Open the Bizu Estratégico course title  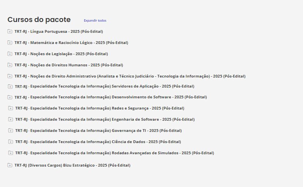72,165
